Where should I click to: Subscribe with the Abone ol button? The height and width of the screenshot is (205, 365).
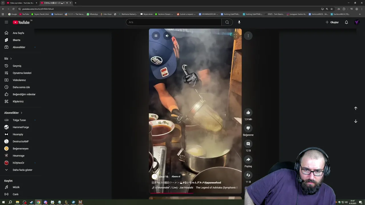(176, 177)
